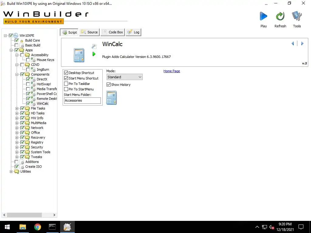Open Command Prompt taskbar icon

click(x=52, y=227)
